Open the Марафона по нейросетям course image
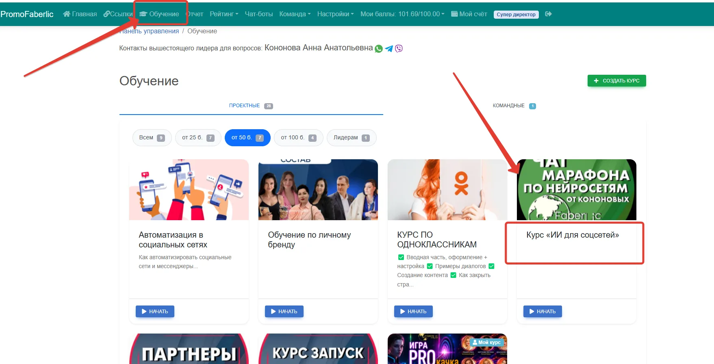714x364 pixels. click(577, 190)
